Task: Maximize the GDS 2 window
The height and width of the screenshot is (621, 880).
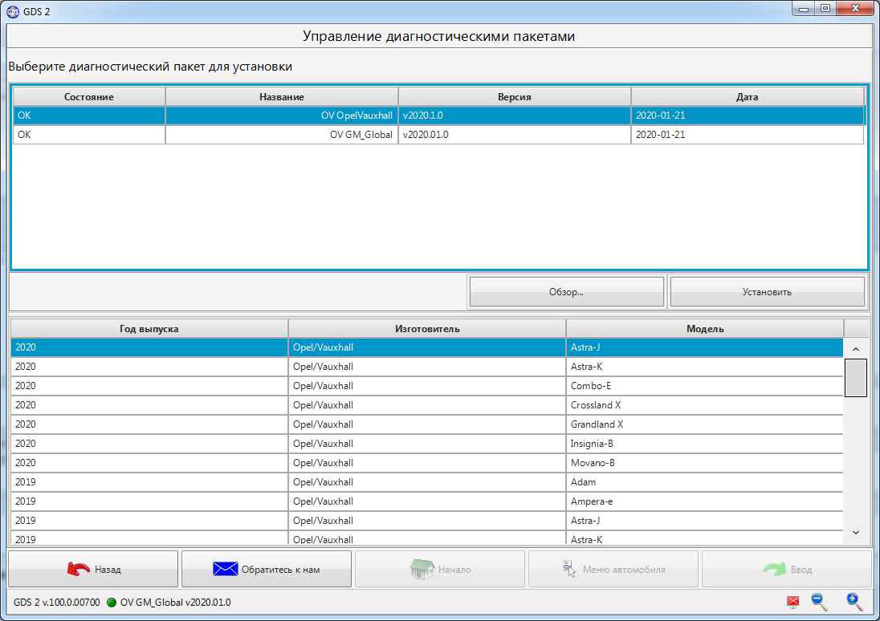Action: [x=825, y=8]
